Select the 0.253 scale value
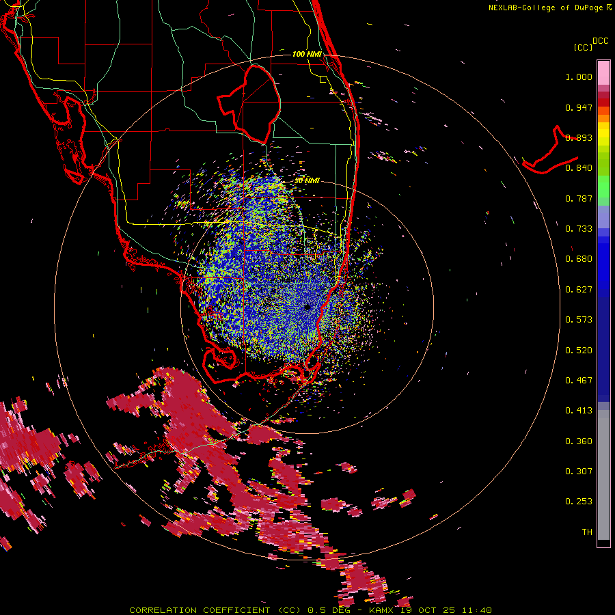The height and width of the screenshot is (615, 615). (579, 502)
